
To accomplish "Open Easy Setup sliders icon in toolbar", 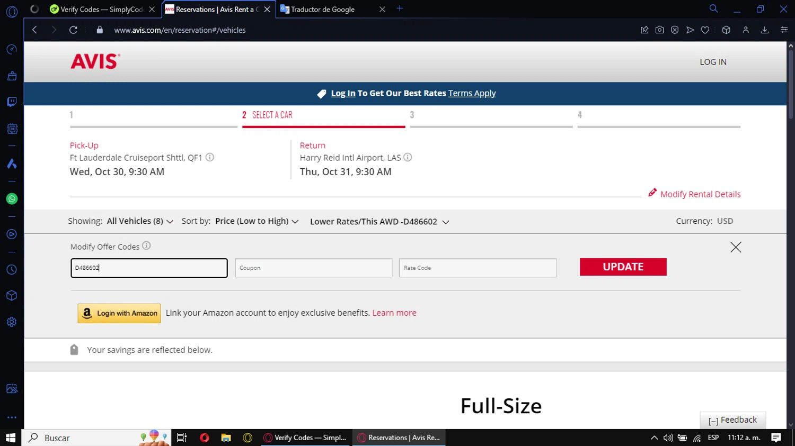I will pyautogui.click(x=784, y=30).
